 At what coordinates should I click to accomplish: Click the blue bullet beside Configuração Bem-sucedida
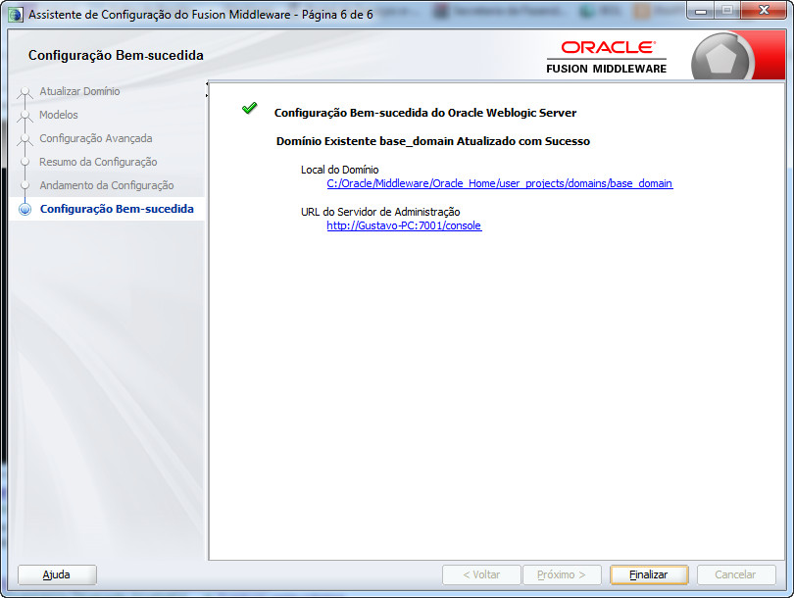click(x=25, y=209)
